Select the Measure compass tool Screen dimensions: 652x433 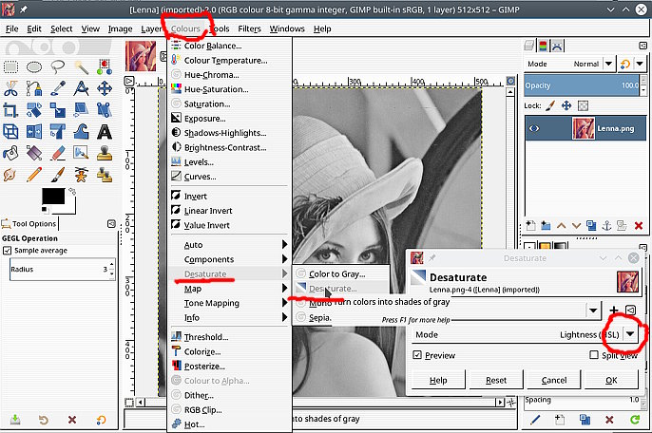81,88
